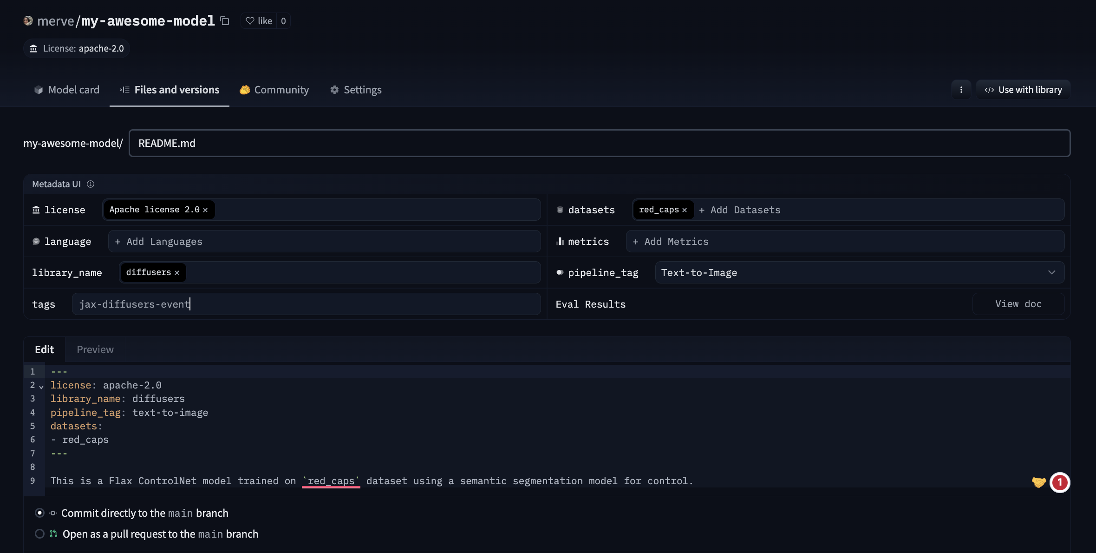Copy model name with the copy icon

[x=225, y=21]
